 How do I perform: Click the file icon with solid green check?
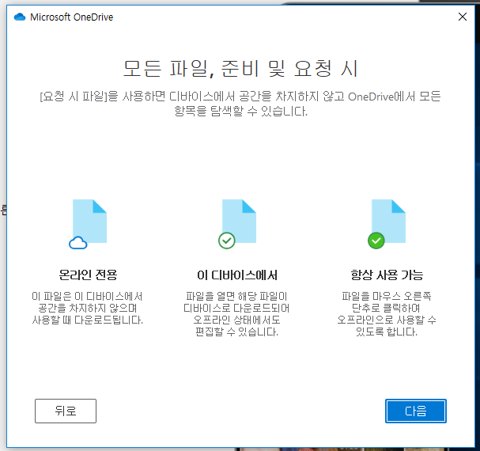(387, 224)
